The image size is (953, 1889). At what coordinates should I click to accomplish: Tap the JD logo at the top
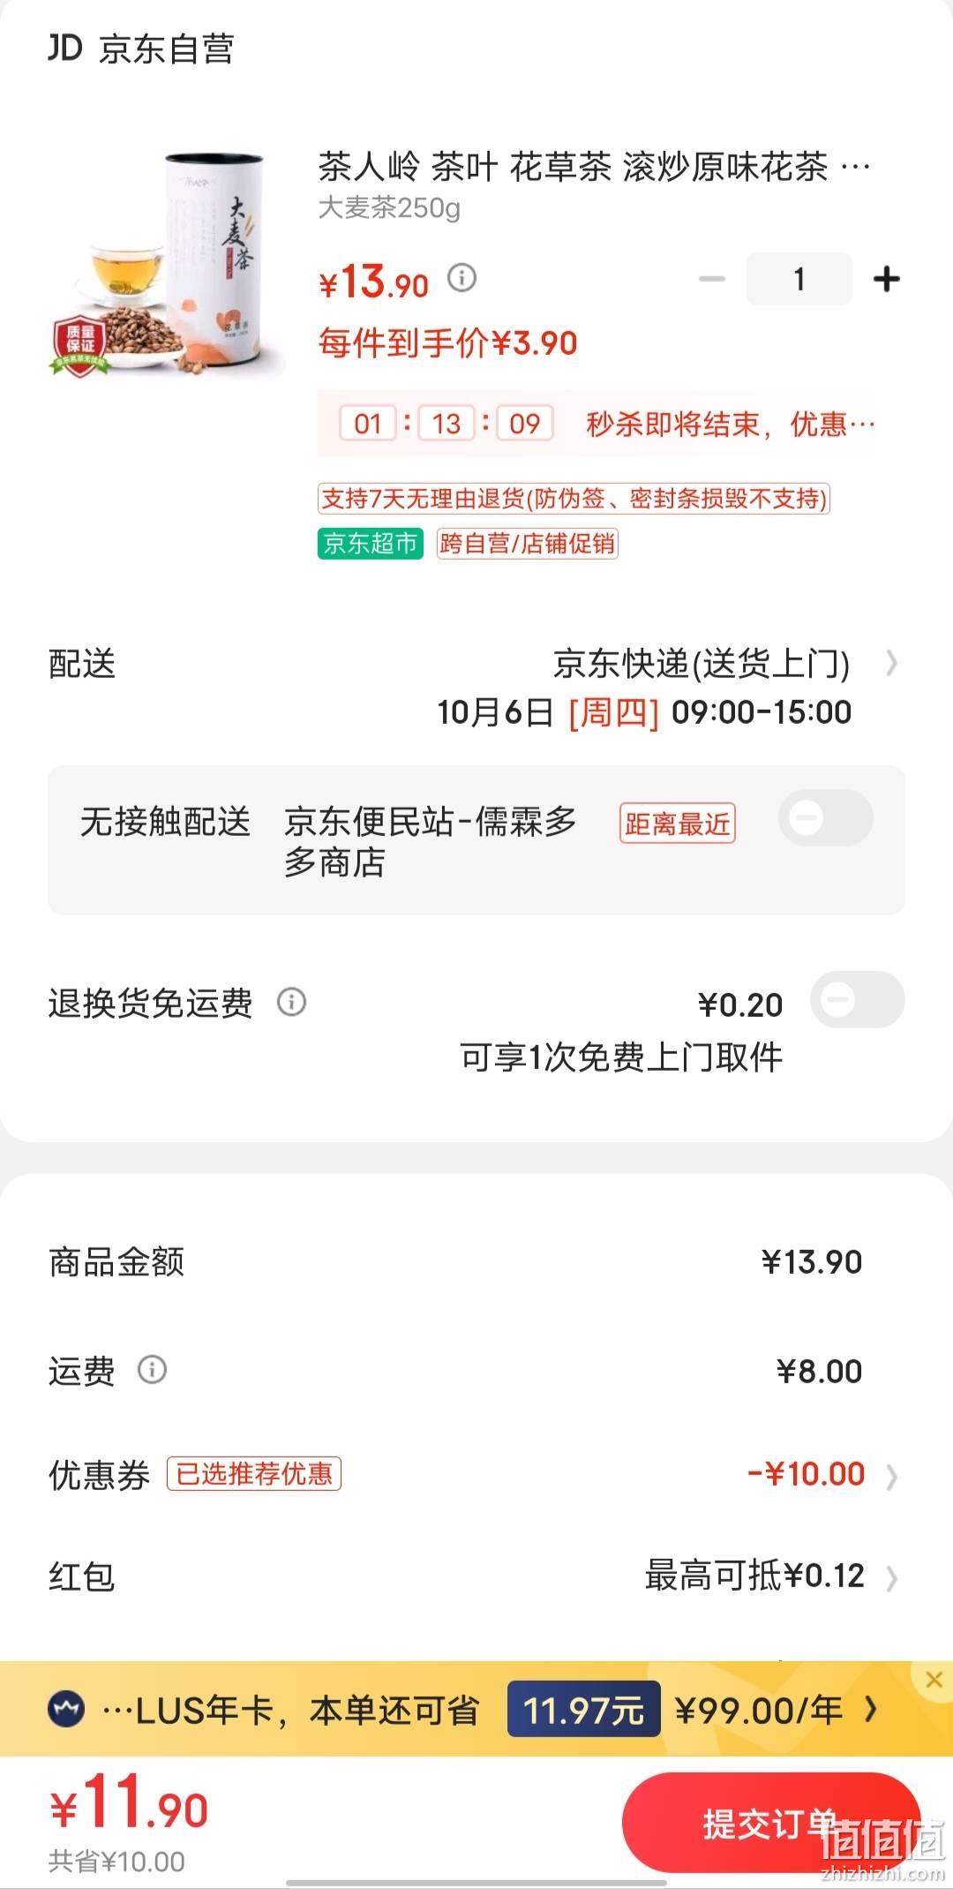[x=64, y=48]
